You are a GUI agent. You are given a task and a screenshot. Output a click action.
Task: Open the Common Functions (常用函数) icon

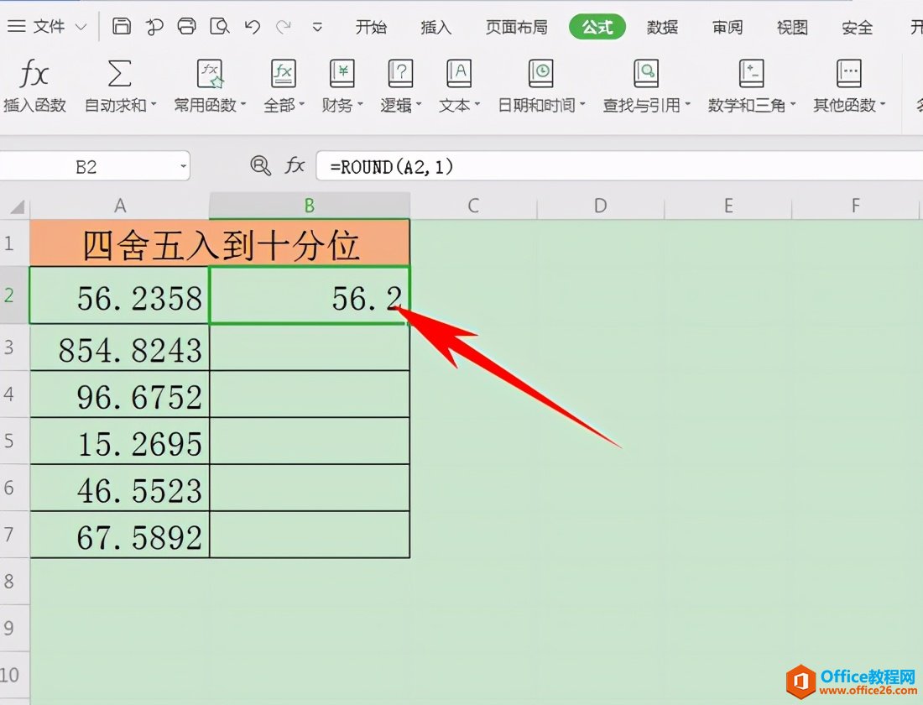point(210,76)
